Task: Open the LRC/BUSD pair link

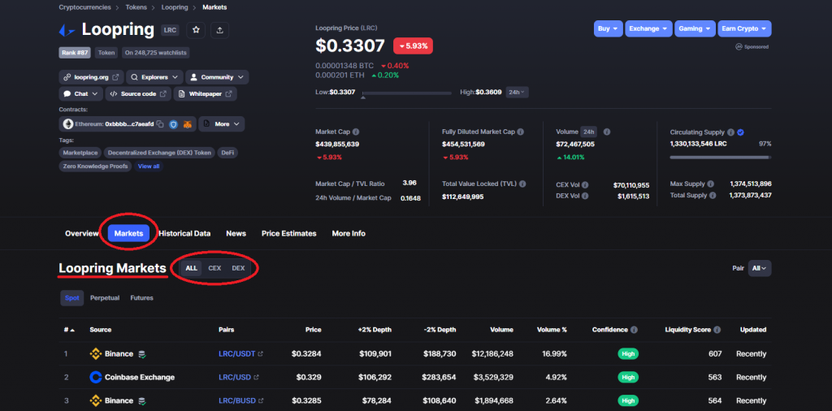Action: pyautogui.click(x=241, y=401)
